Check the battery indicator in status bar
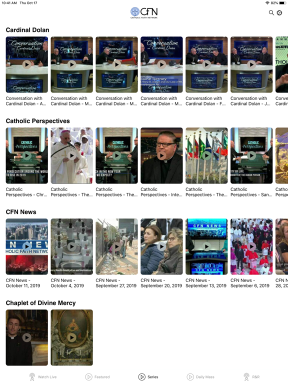 pyautogui.click(x=282, y=3)
